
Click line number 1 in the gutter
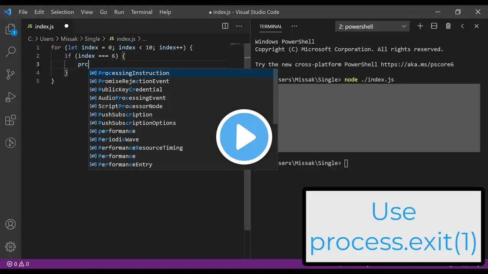click(38, 48)
